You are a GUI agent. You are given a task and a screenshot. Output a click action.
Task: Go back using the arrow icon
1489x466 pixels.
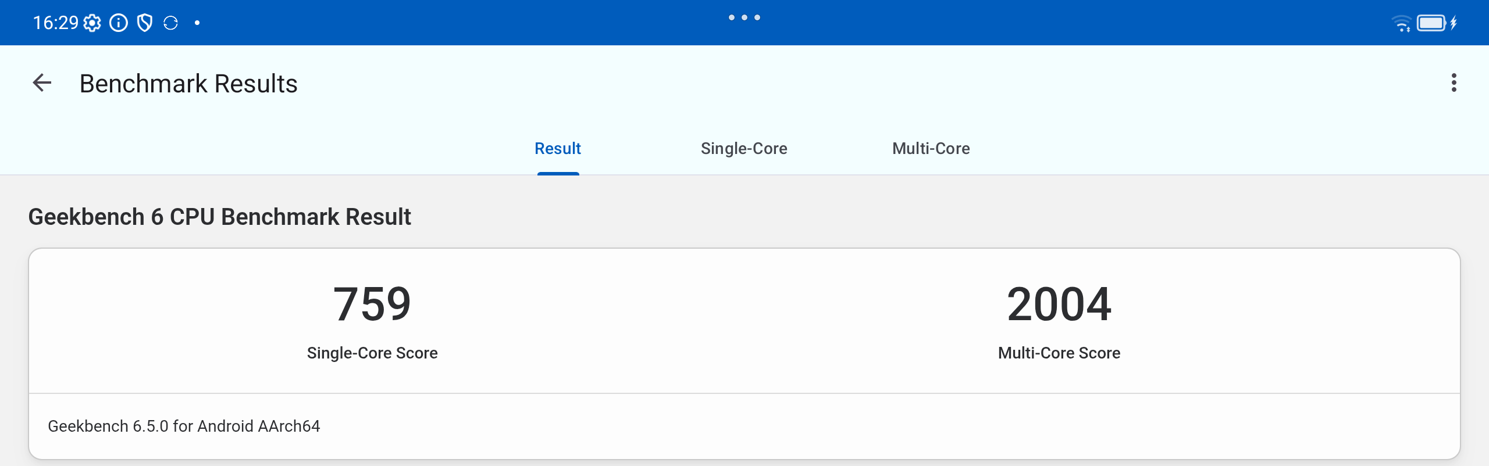42,83
